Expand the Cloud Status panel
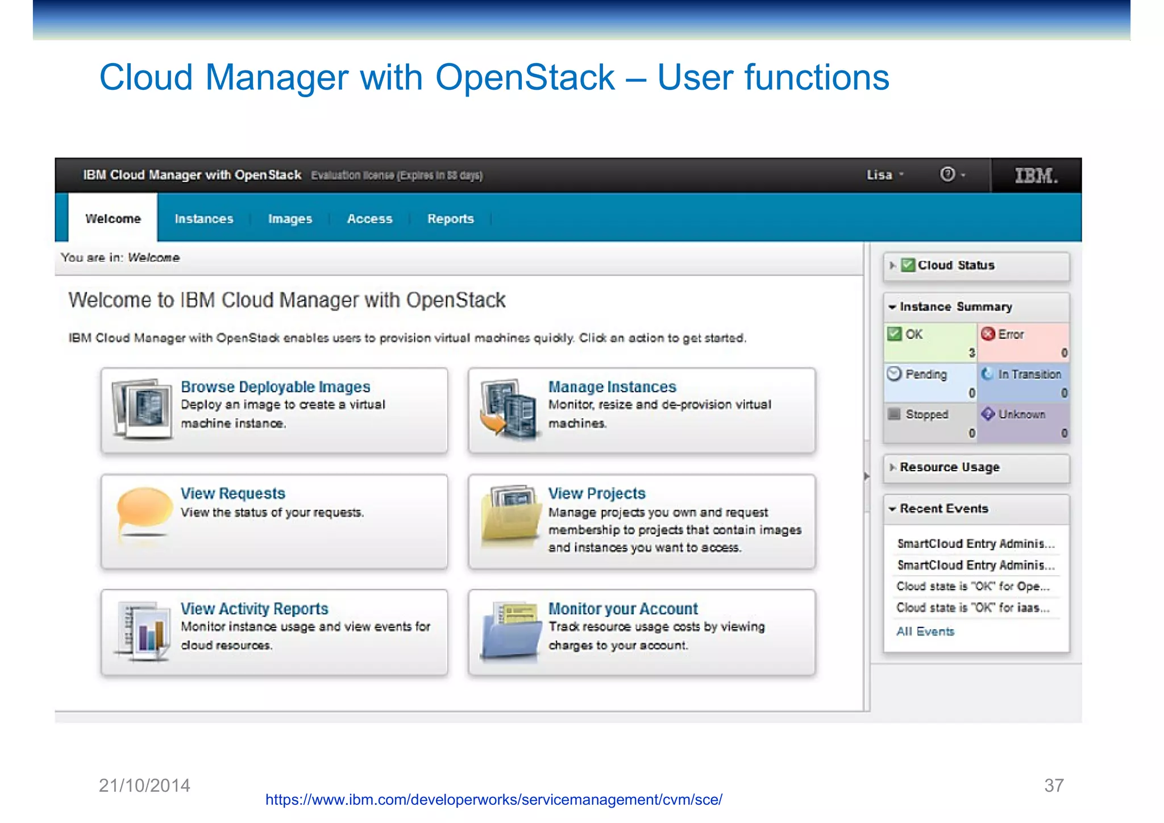Screen dimensions: 1164x823 [x=892, y=265]
